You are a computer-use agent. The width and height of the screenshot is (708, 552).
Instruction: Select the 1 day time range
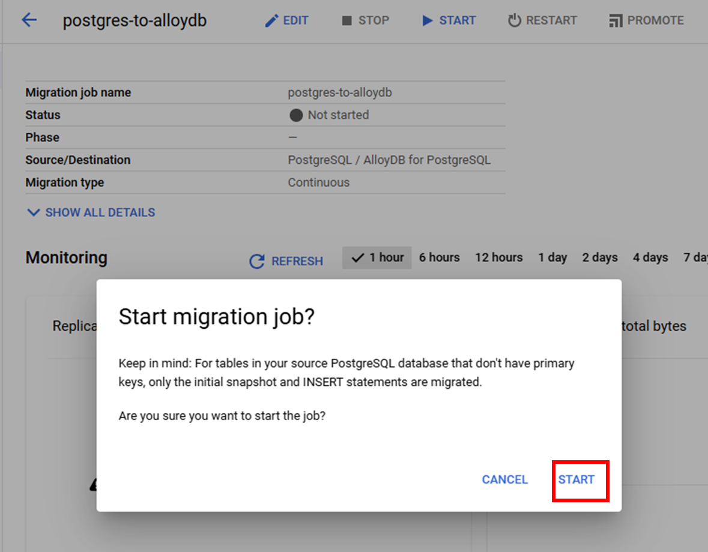[552, 257]
